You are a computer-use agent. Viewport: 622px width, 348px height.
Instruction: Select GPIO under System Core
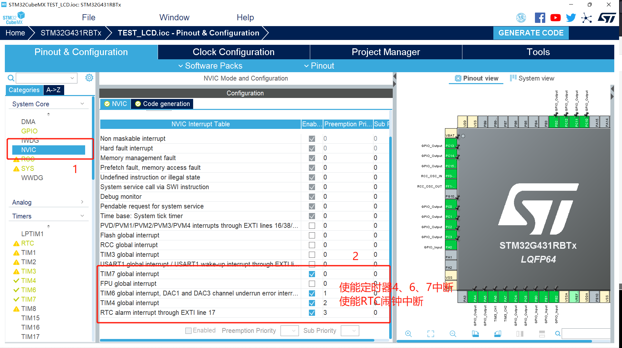click(x=29, y=131)
